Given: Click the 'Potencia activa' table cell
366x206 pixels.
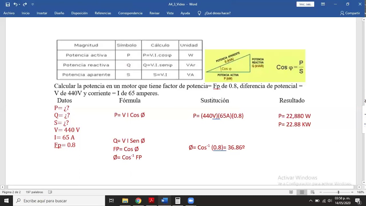Looking at the screenshot, I should tap(86, 55).
